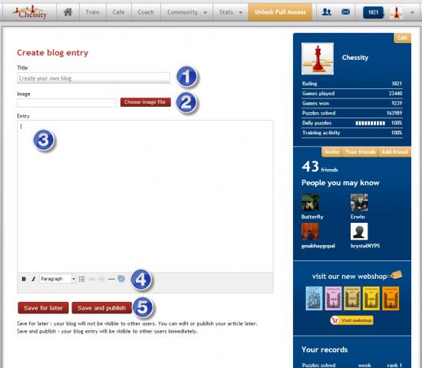Screen dimensions: 422x368
Task: Insert a horizontal rule in editor
Action: coord(111,279)
